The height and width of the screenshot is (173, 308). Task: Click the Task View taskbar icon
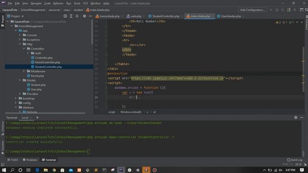click(x=28, y=170)
